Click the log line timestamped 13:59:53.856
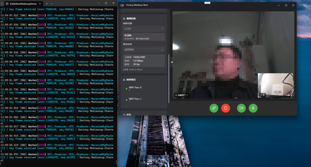This screenshot has height=167, width=311. (57, 120)
